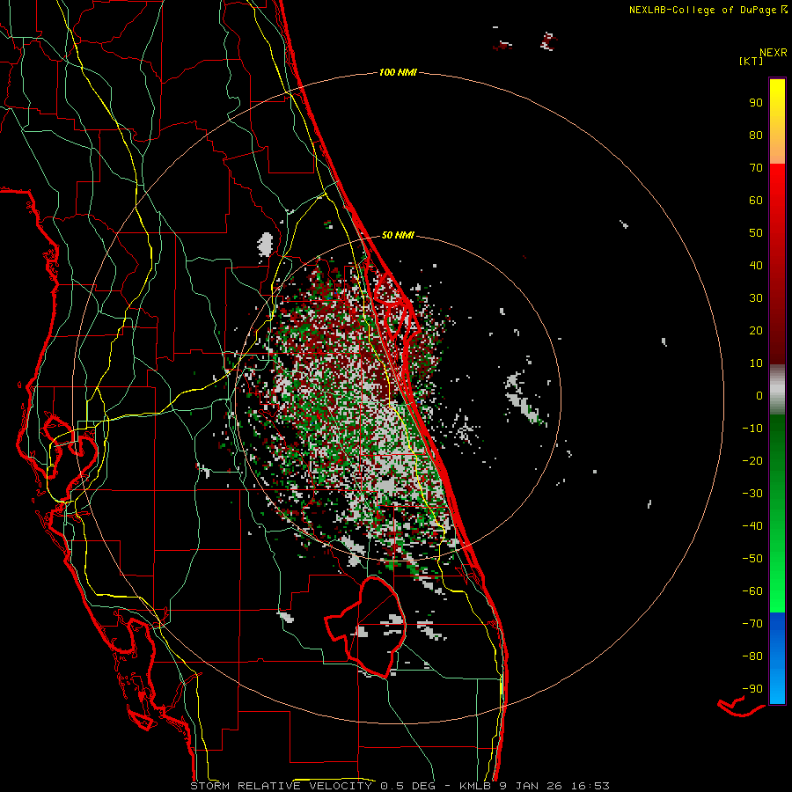Click the -60 value on the velocity scale

(x=752, y=591)
